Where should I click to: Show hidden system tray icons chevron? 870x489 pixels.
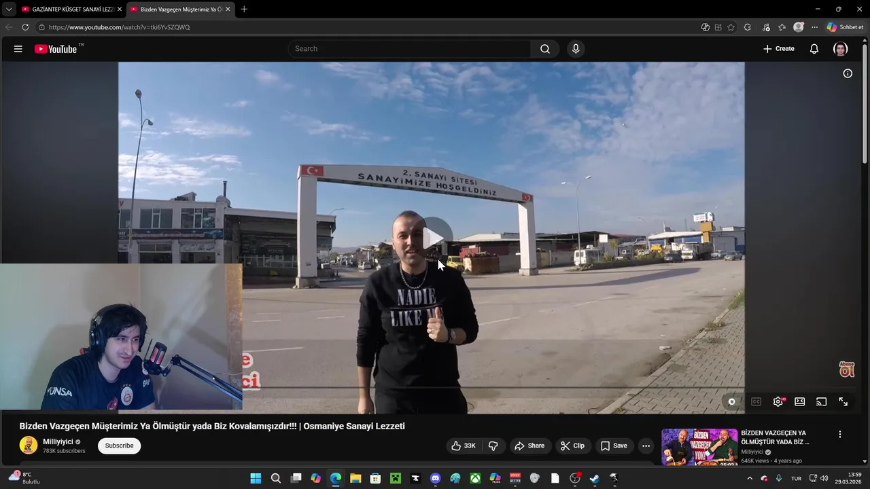(750, 478)
